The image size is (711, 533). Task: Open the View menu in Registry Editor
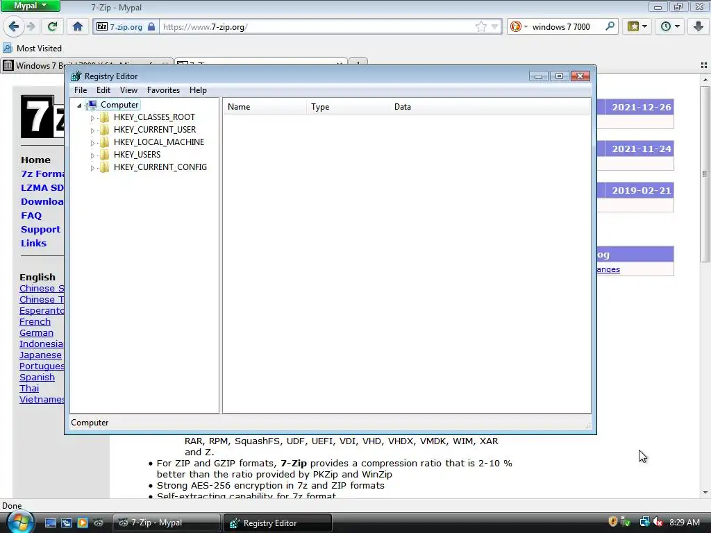128,90
